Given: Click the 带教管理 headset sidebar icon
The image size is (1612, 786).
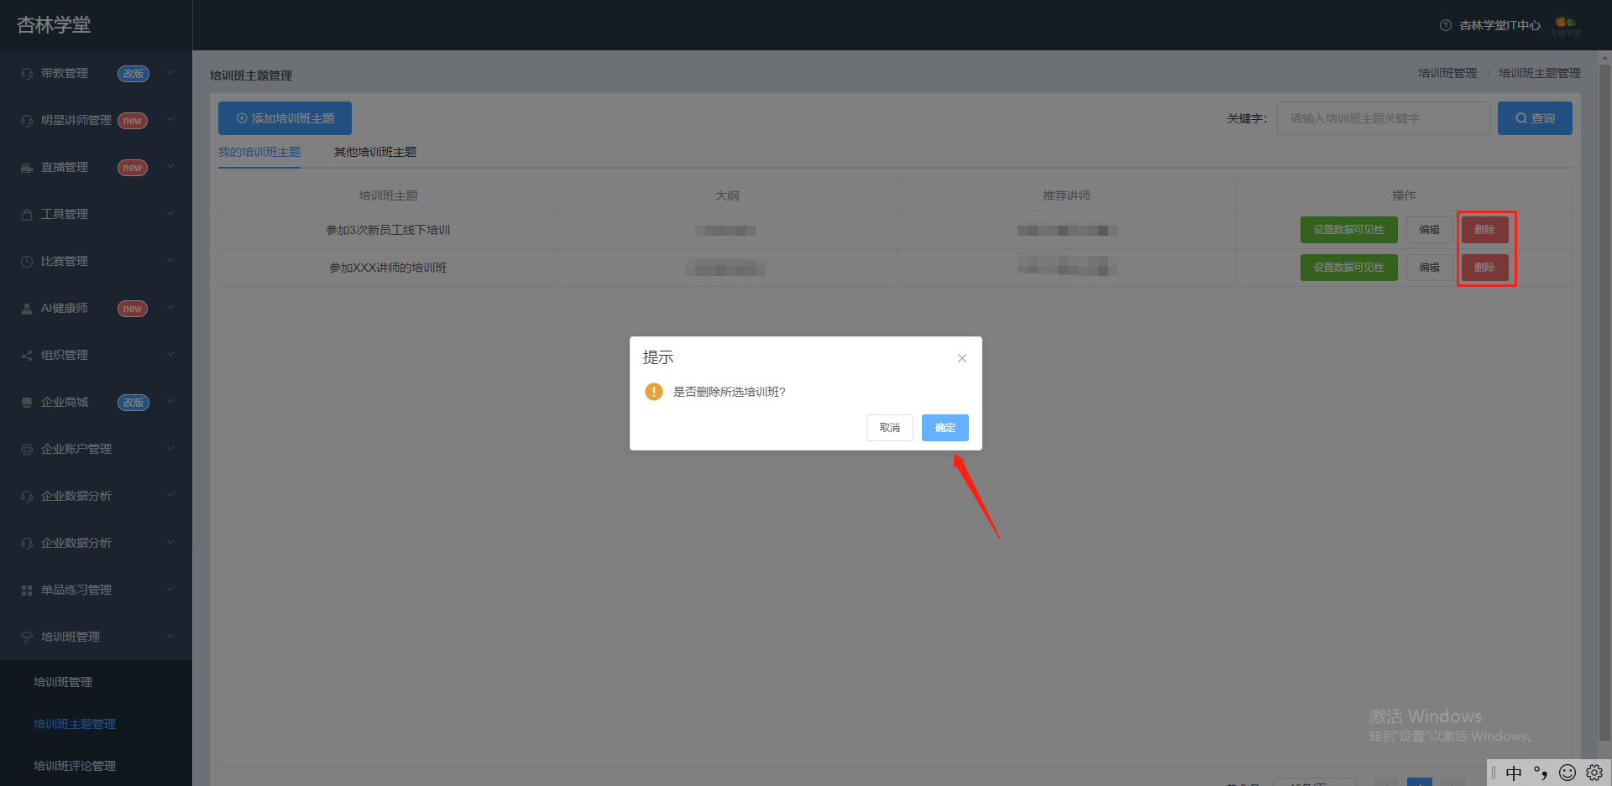Looking at the screenshot, I should 27,74.
